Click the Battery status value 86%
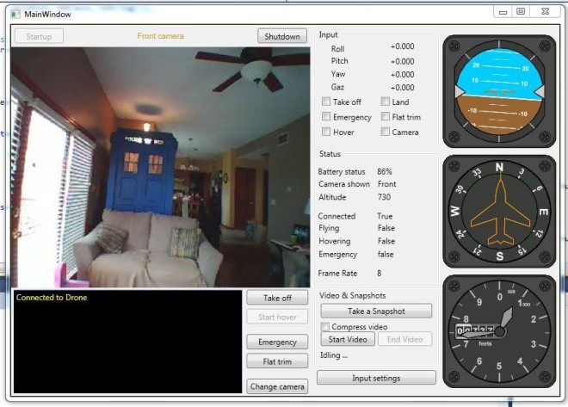The width and height of the screenshot is (568, 407). 385,171
